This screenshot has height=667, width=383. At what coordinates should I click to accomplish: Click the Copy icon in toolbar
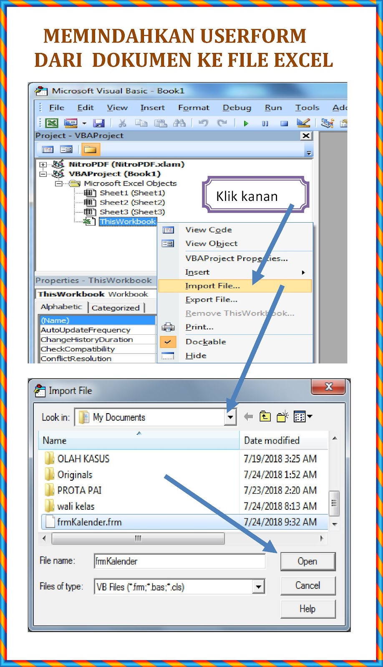tap(141, 123)
